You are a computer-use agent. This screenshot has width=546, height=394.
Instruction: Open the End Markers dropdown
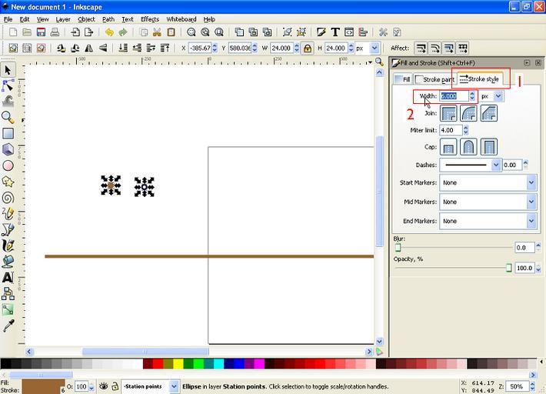531,221
